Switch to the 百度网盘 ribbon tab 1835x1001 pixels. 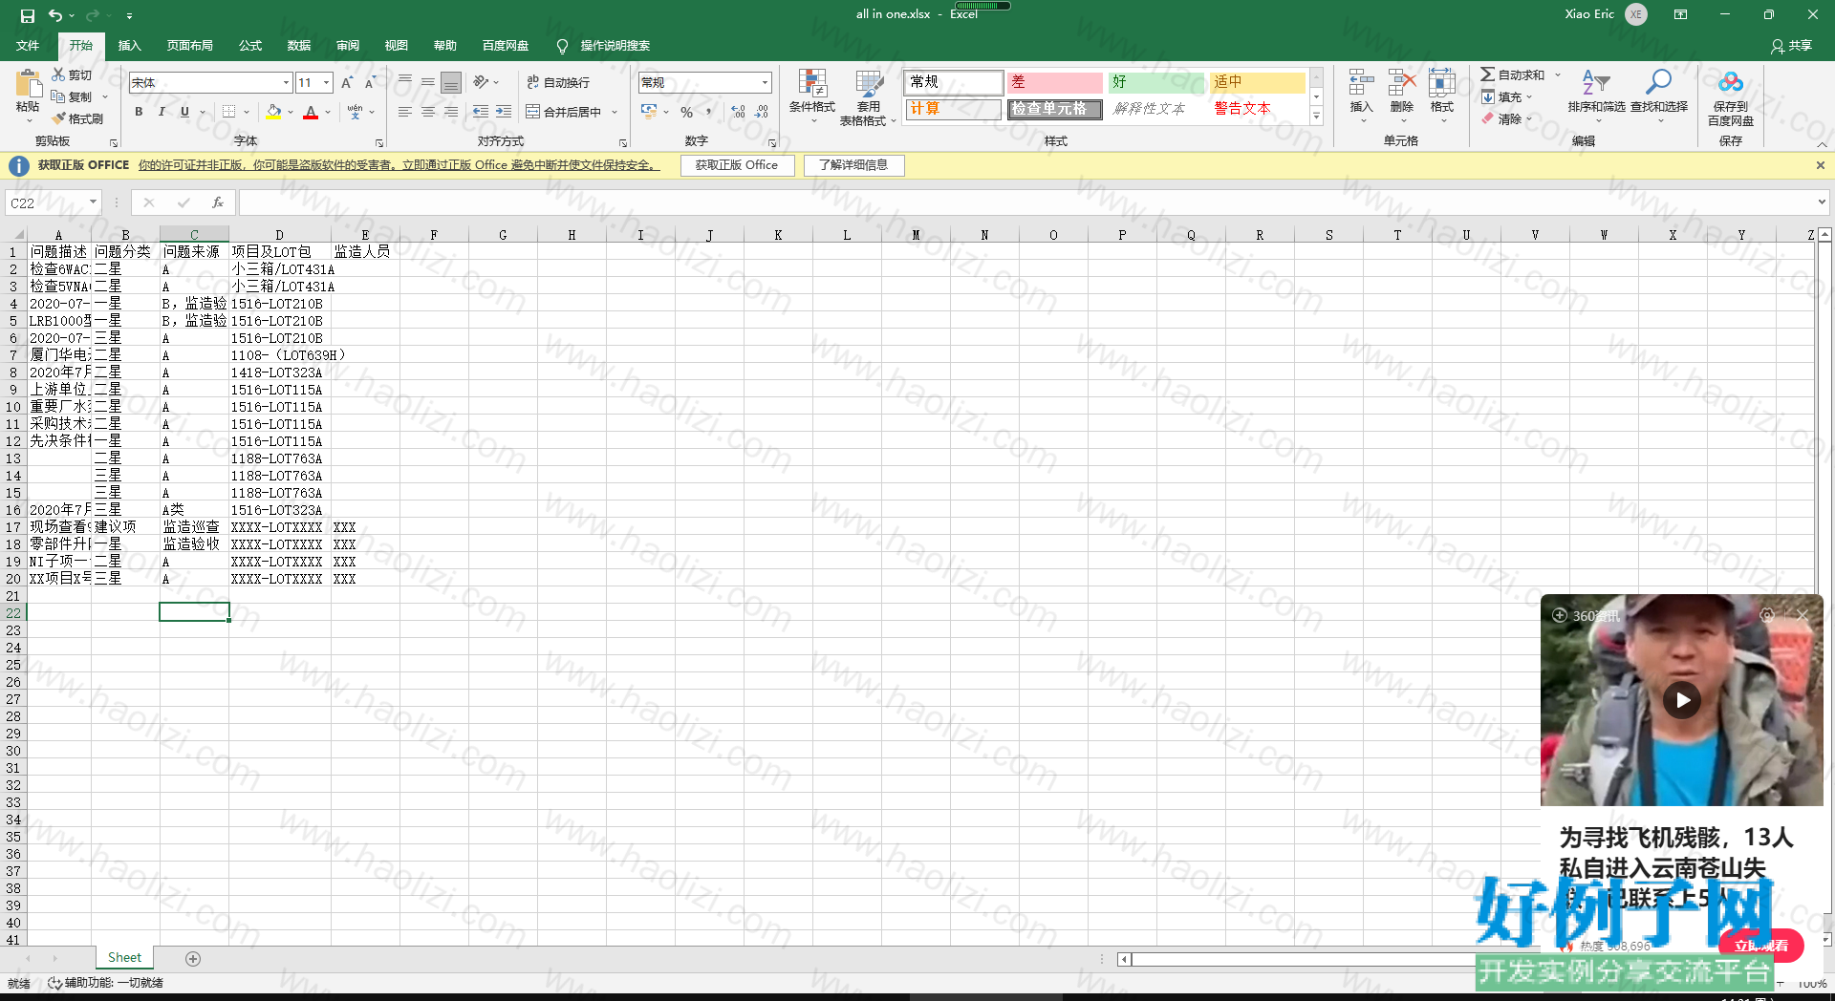pos(506,46)
